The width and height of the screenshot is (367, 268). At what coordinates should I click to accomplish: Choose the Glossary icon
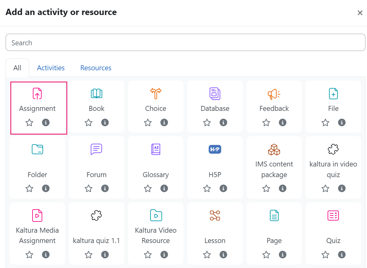pyautogui.click(x=155, y=150)
